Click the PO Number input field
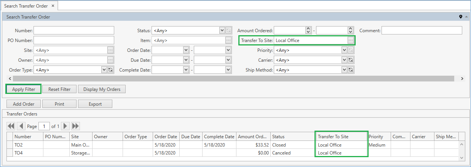This screenshot has width=471, height=167. [74, 40]
